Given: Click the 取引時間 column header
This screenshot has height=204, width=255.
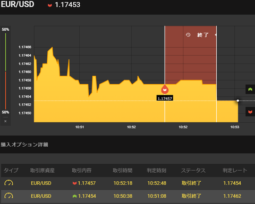Looking at the screenshot, I should 123,171.
